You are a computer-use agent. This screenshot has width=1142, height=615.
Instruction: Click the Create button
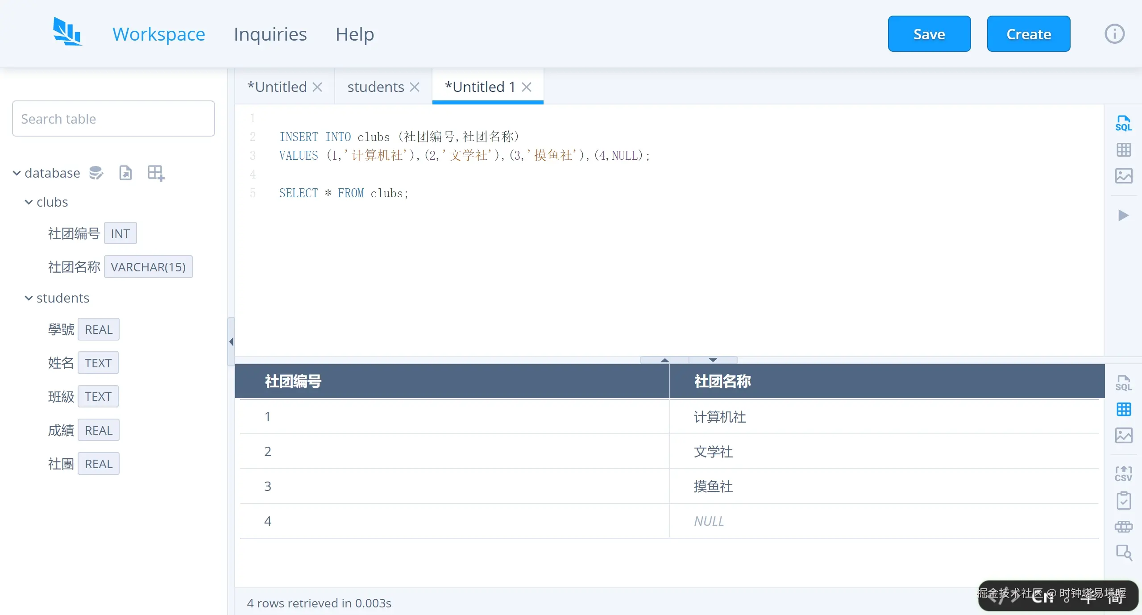[x=1028, y=33]
